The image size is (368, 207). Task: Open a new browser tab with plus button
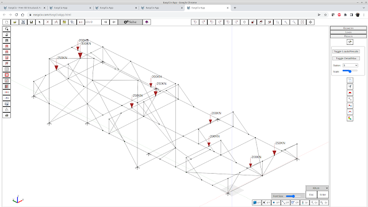coord(235,7)
